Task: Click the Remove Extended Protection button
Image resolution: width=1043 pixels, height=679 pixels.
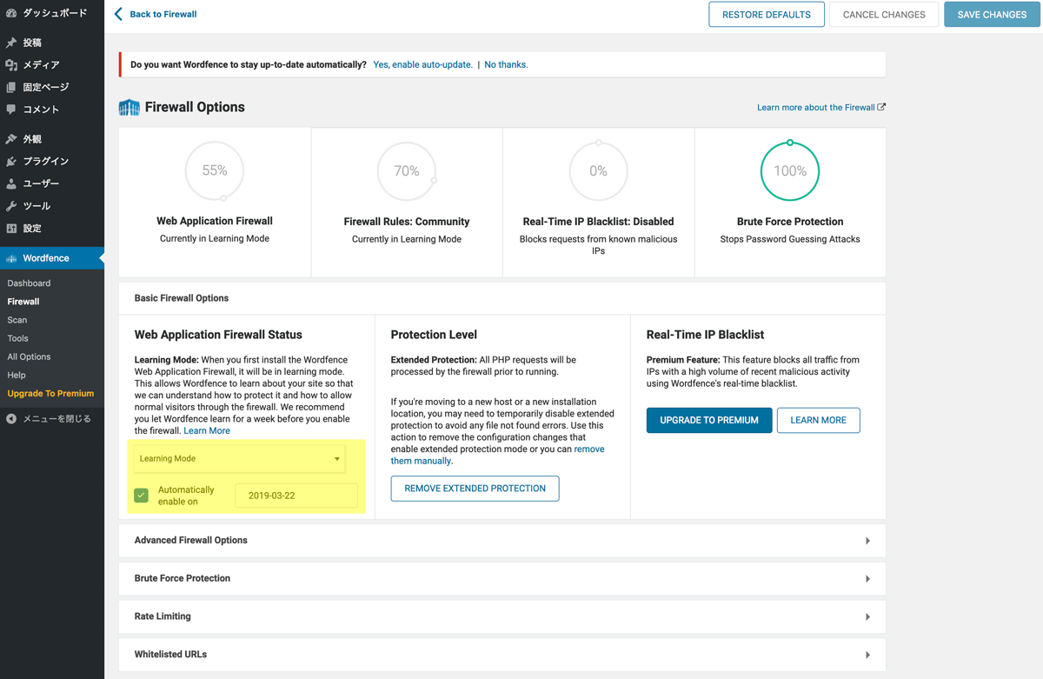Action: point(475,489)
